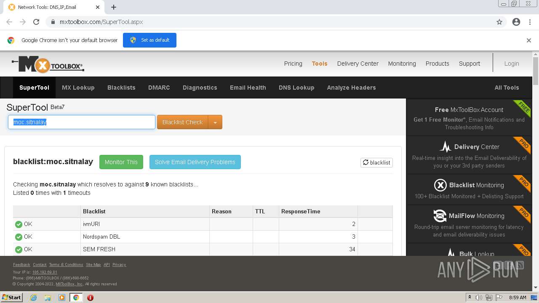Launch Internet Explorer from taskbar

34,298
